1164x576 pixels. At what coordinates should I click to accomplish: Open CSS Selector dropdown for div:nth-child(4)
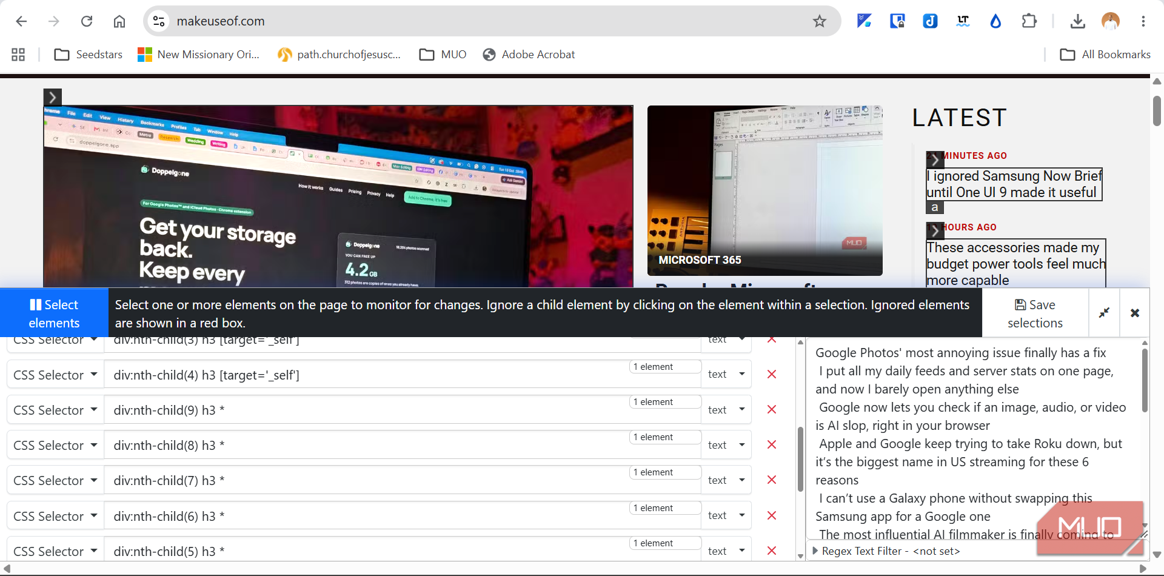(x=55, y=375)
